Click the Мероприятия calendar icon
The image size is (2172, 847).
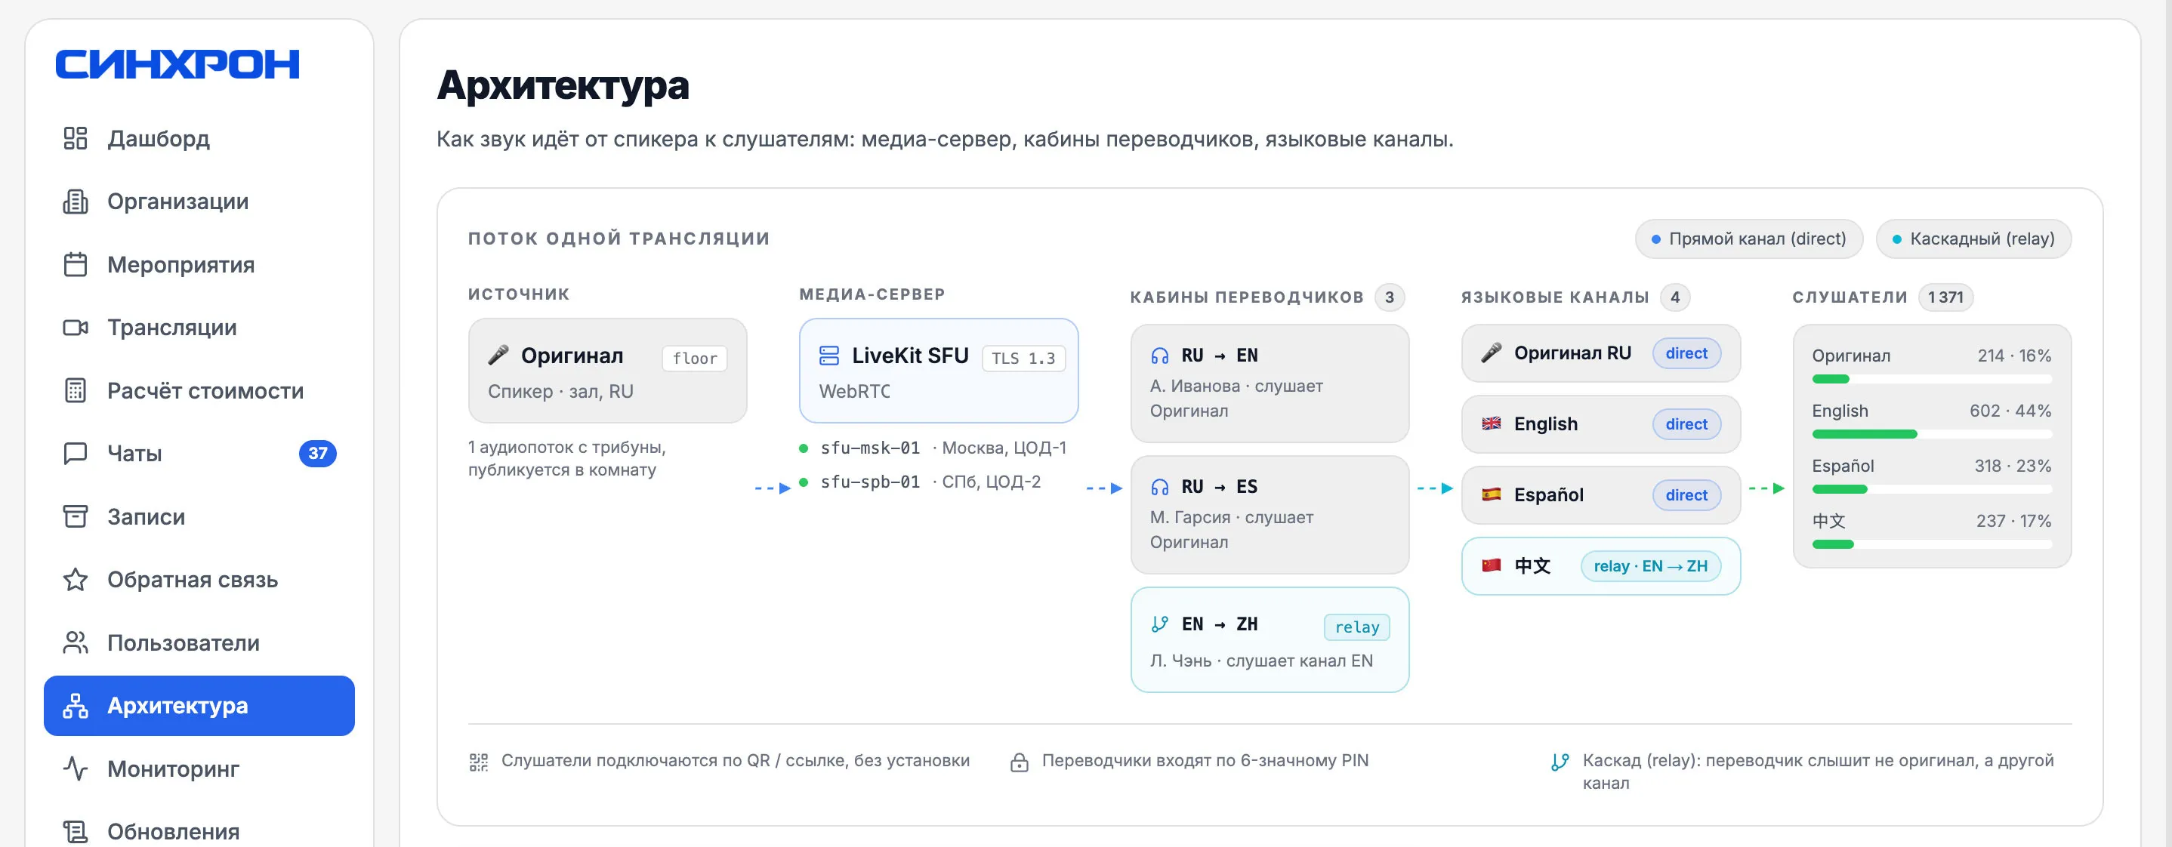click(x=75, y=265)
